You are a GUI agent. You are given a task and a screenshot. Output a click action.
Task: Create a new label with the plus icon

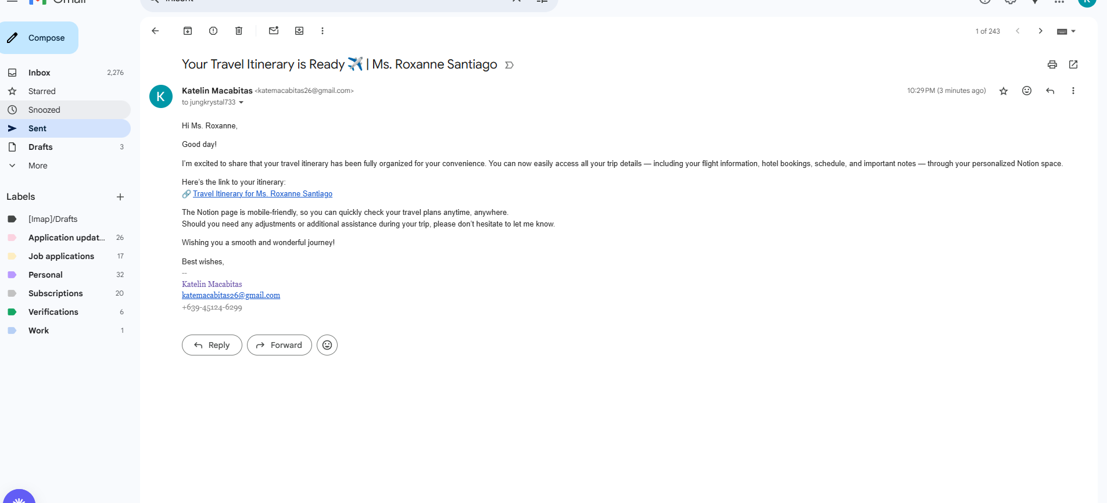point(120,197)
